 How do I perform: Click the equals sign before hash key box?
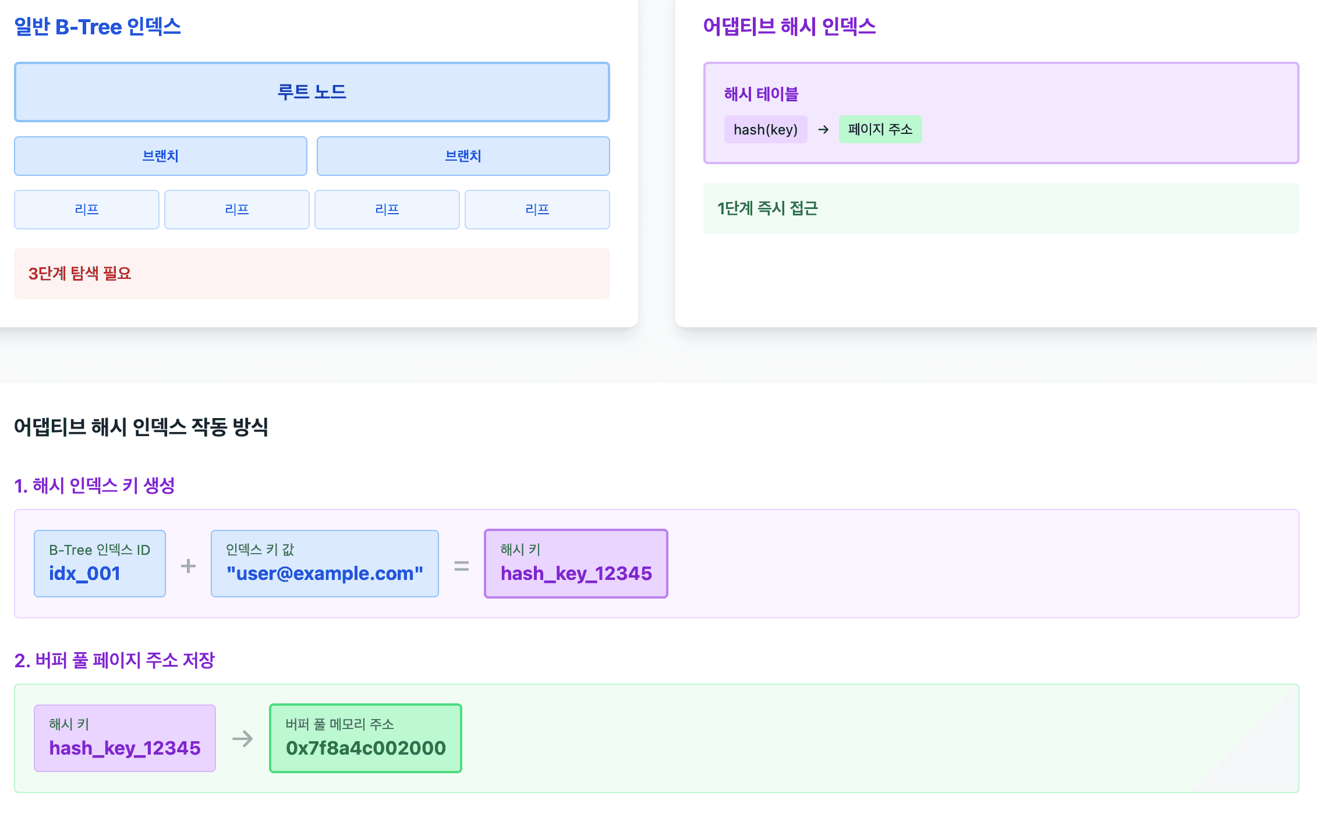point(461,565)
